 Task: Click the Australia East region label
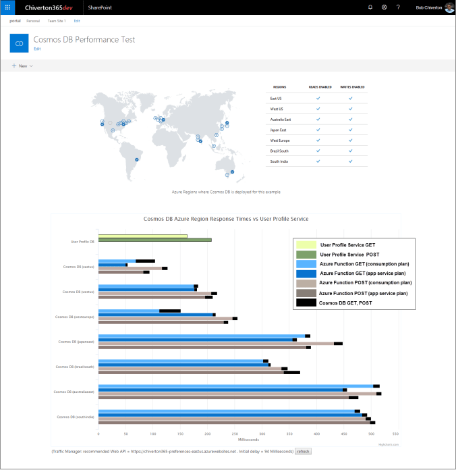[x=281, y=120]
